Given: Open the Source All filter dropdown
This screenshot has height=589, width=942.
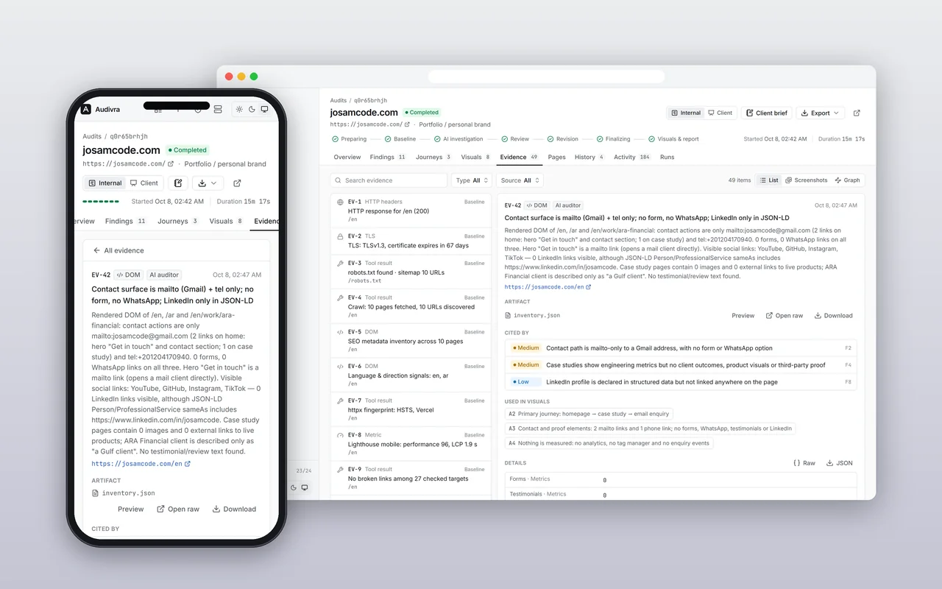Looking at the screenshot, I should click(520, 180).
